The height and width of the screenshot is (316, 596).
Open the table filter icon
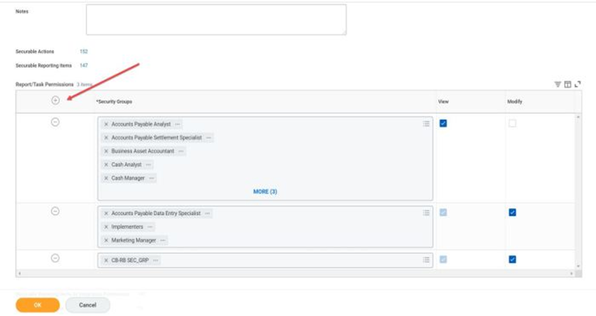(557, 84)
